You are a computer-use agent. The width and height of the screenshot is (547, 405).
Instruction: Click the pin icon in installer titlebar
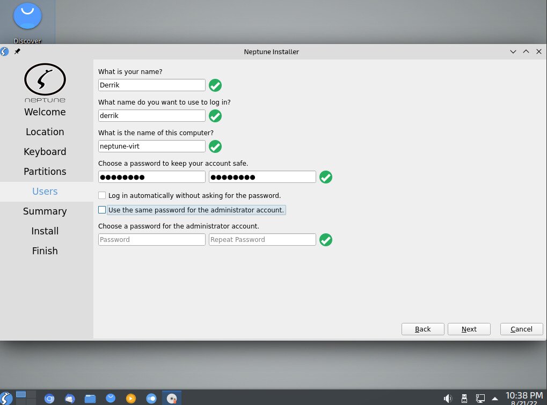pyautogui.click(x=17, y=51)
